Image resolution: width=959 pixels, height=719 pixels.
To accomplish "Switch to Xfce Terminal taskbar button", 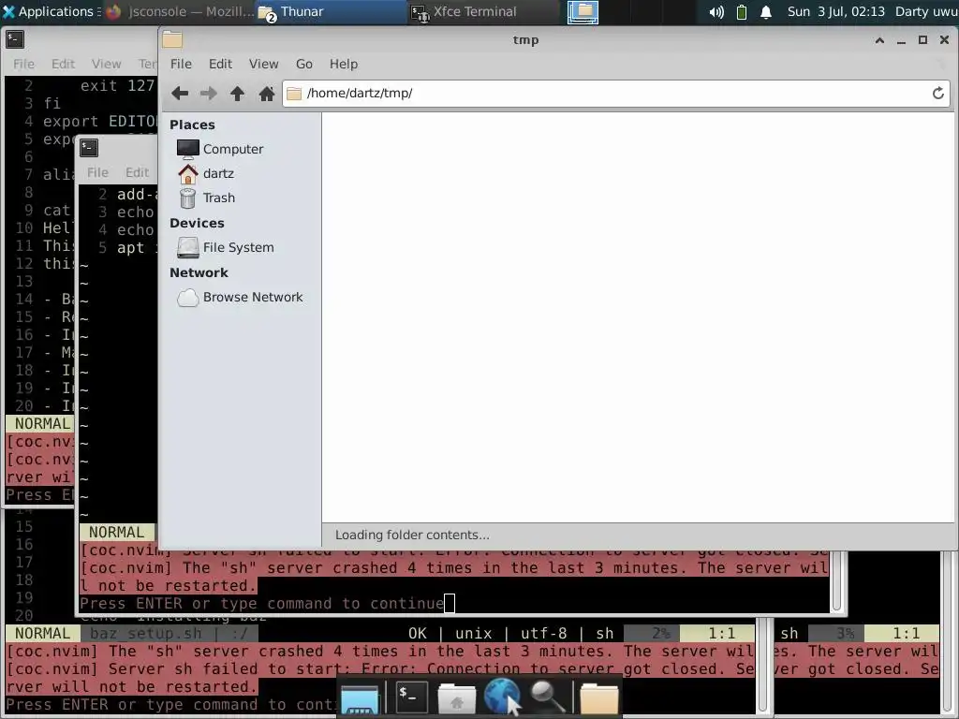I will point(483,11).
